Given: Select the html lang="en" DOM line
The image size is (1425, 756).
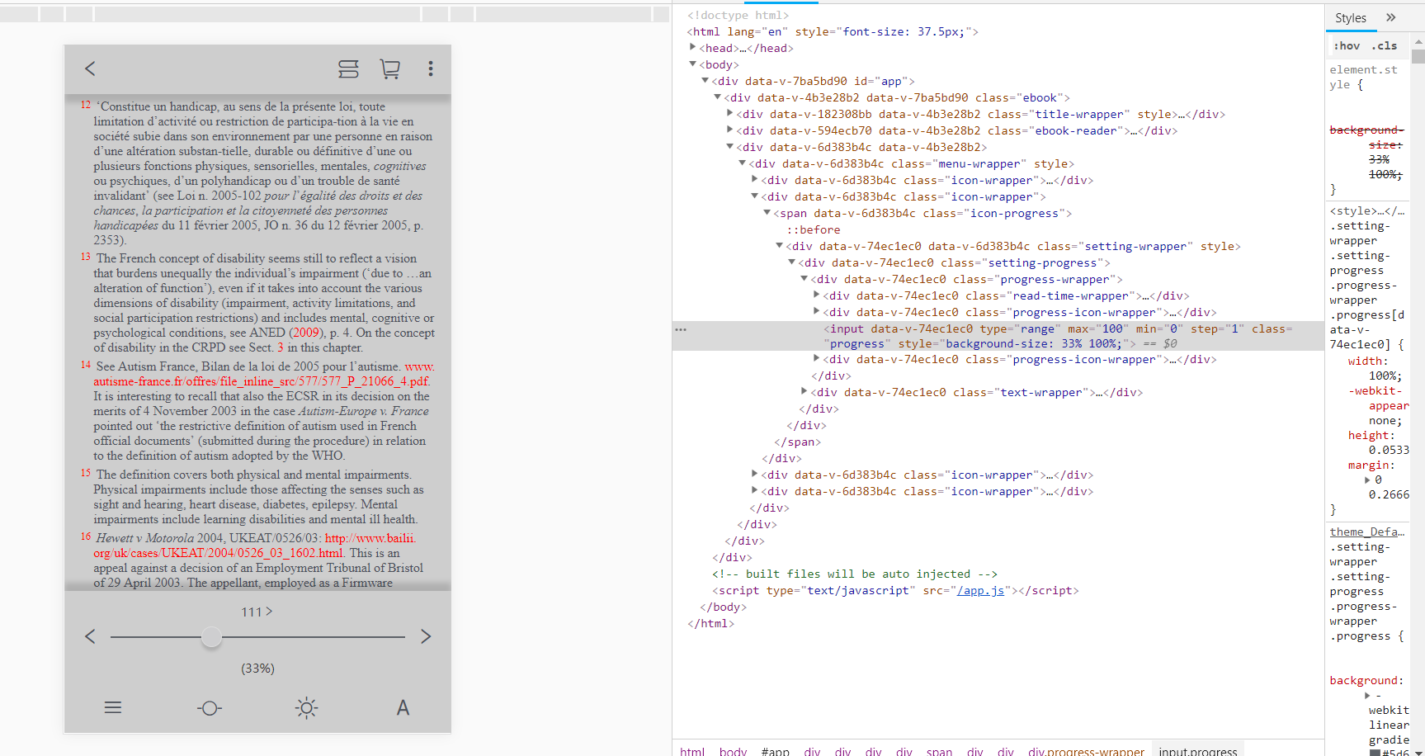Looking at the screenshot, I should [x=832, y=31].
